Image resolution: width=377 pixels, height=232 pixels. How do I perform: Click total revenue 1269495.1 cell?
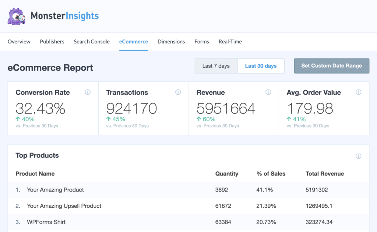[319, 206]
